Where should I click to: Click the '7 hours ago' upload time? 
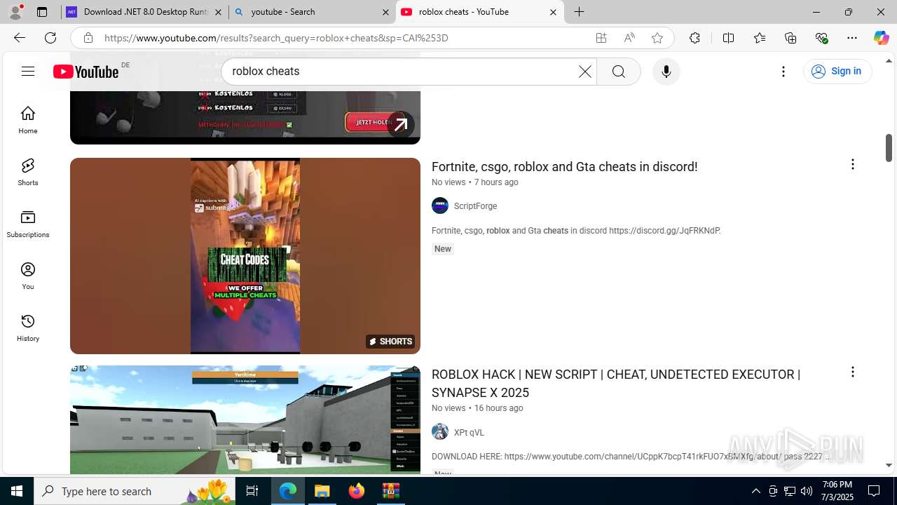point(496,182)
